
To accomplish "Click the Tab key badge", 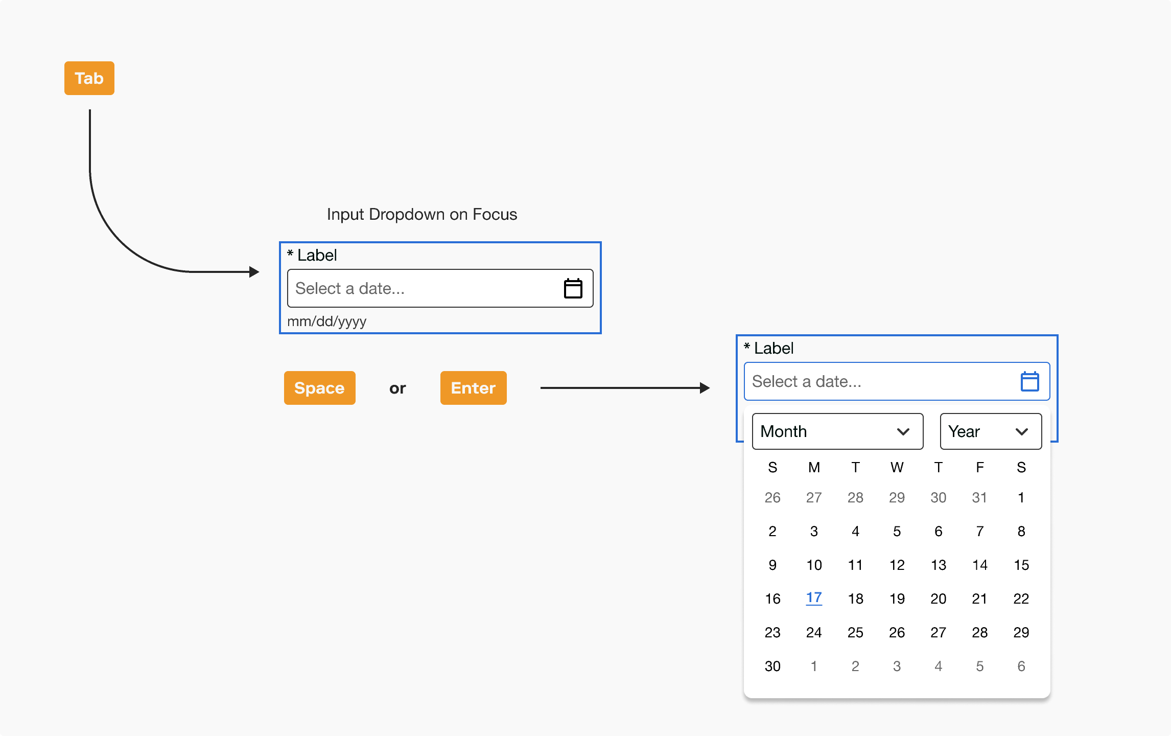I will 89,78.
